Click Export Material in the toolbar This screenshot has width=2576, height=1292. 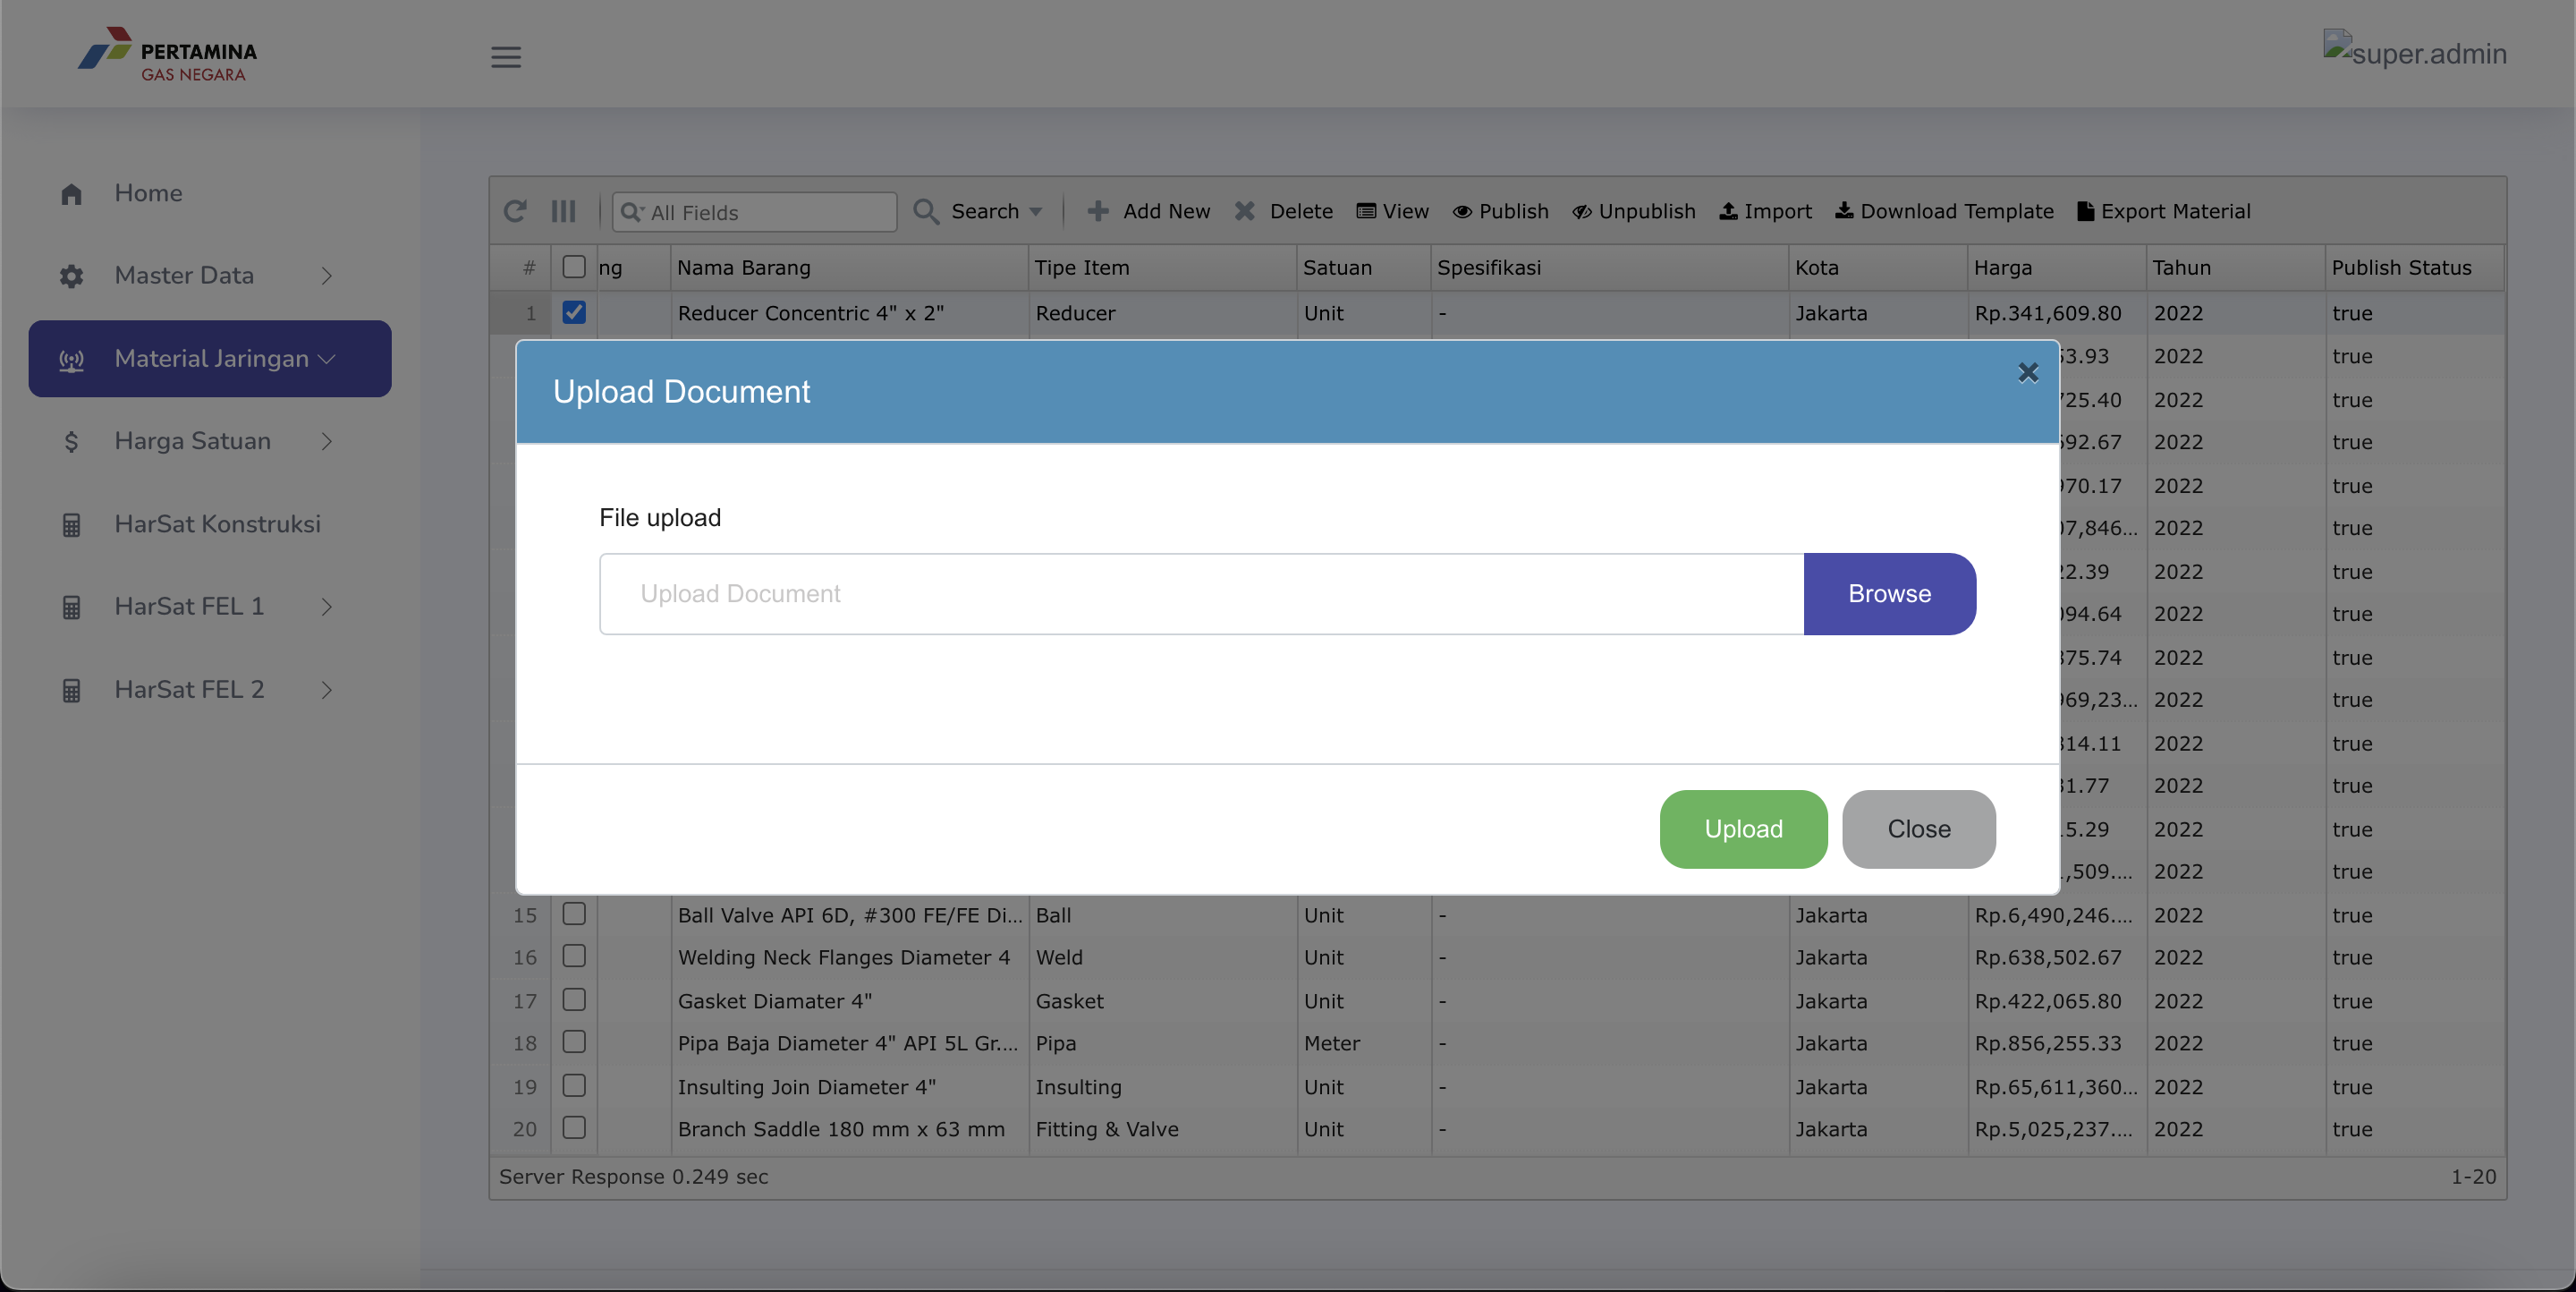point(2164,211)
